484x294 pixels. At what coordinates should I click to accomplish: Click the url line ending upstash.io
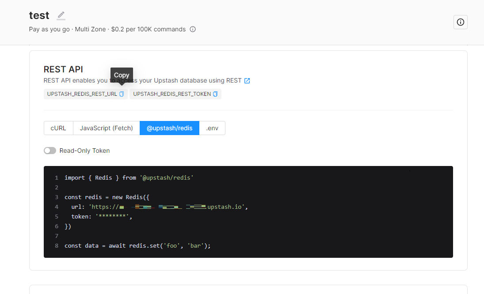[160, 207]
